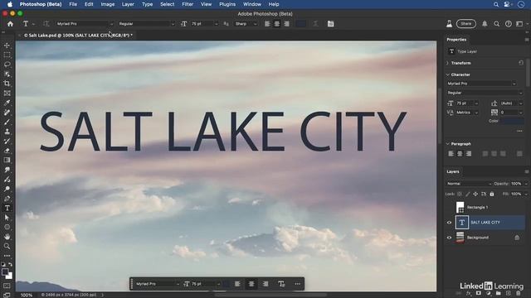Create warped text in options bar

pyautogui.click(x=315, y=24)
